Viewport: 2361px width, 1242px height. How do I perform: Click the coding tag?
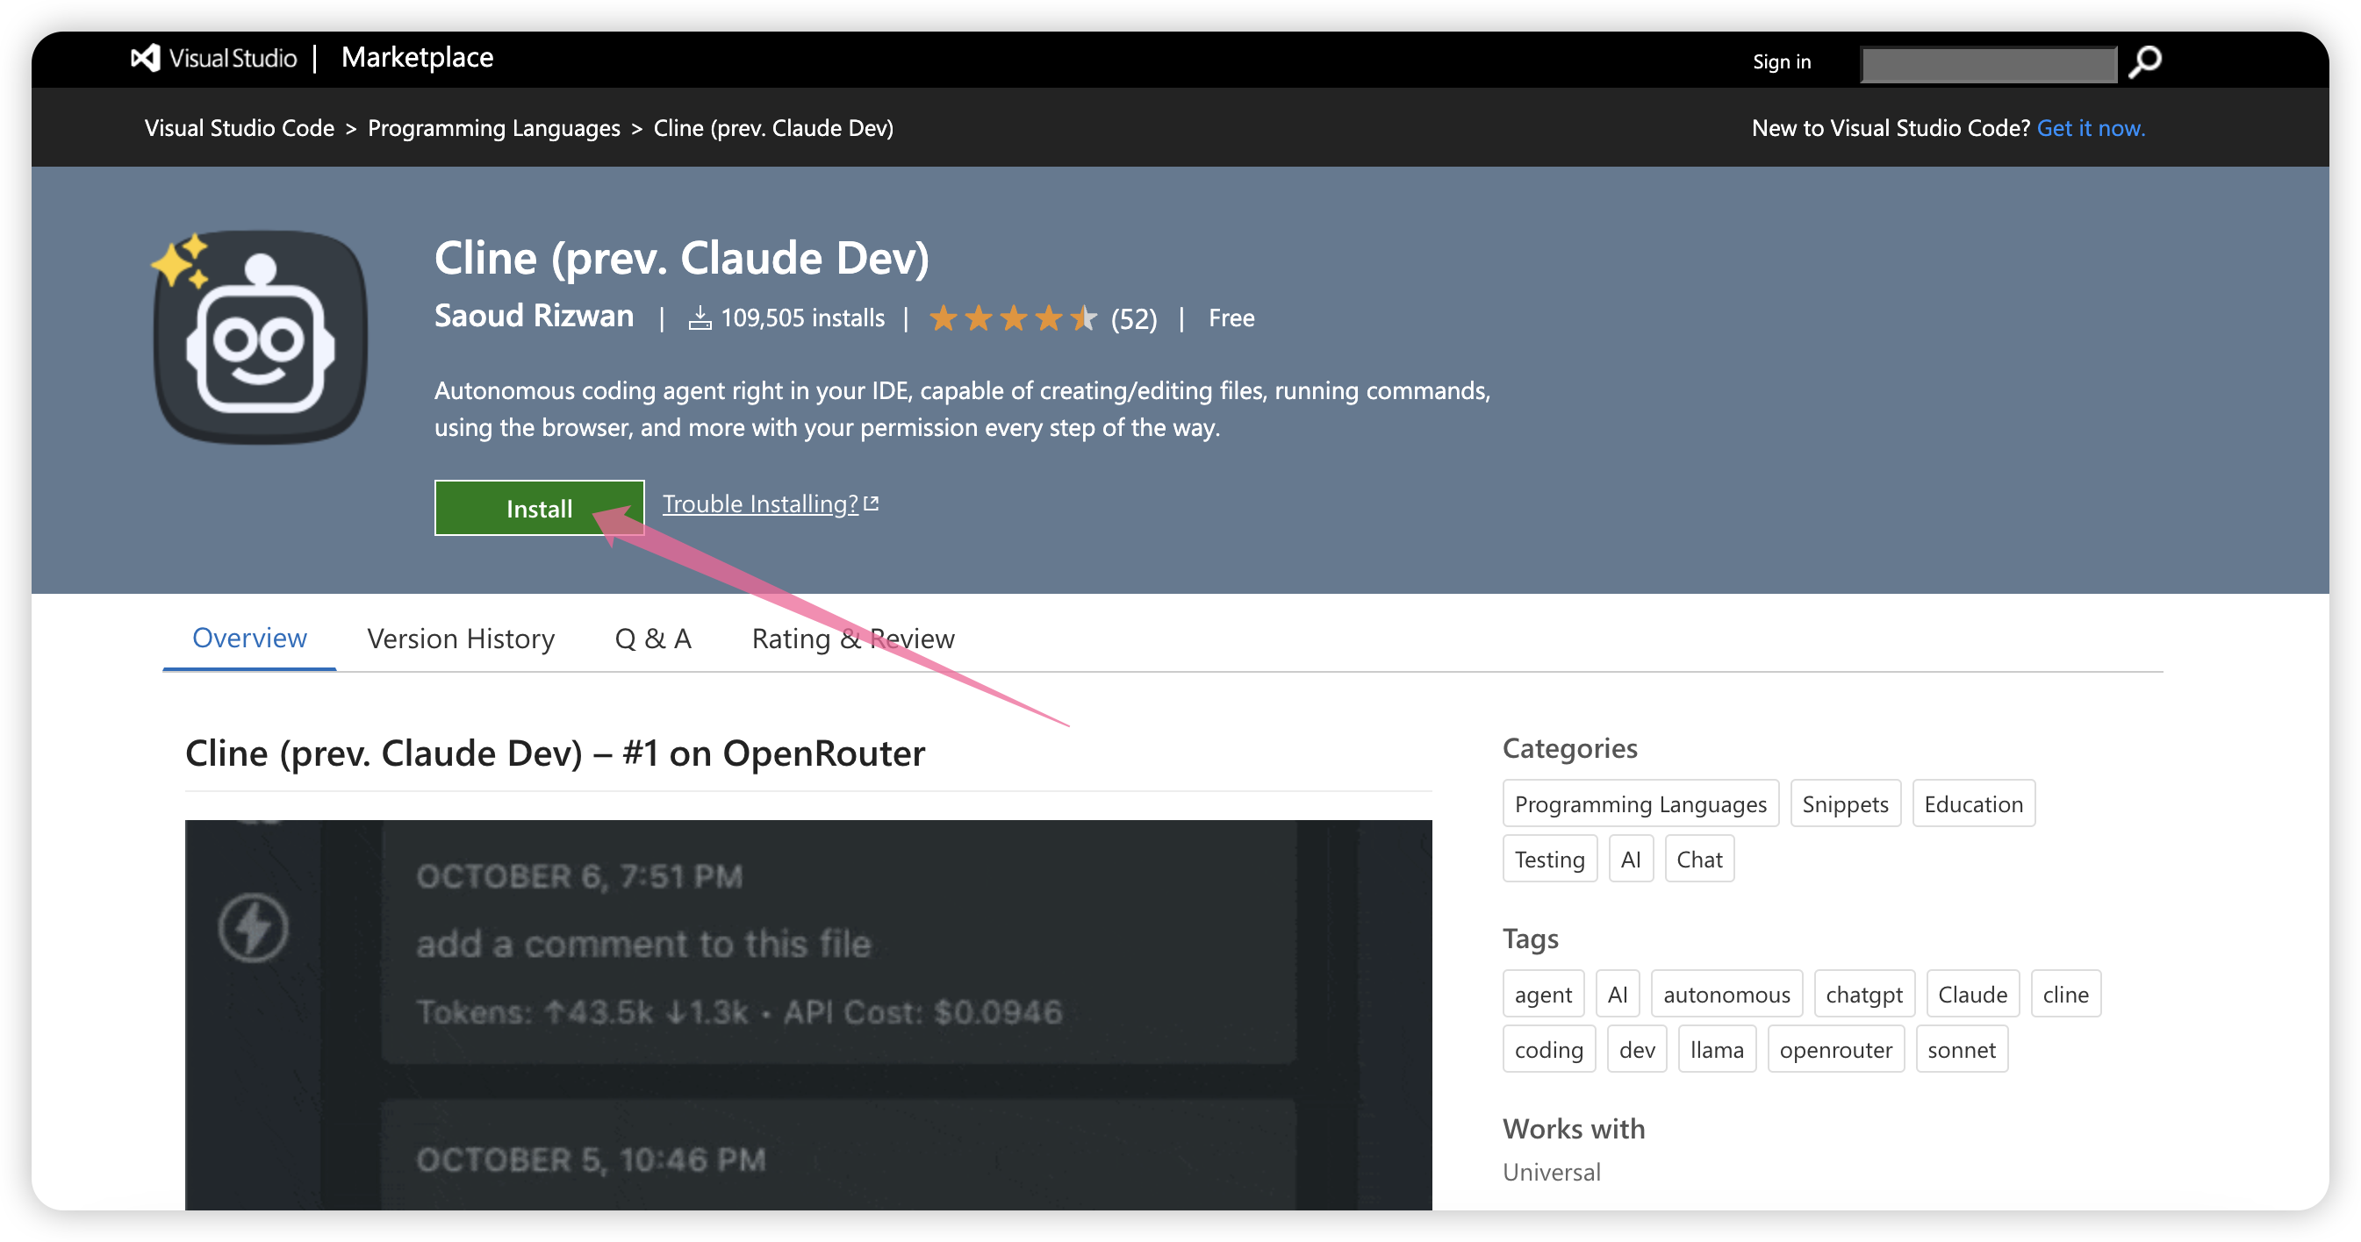(1549, 1049)
